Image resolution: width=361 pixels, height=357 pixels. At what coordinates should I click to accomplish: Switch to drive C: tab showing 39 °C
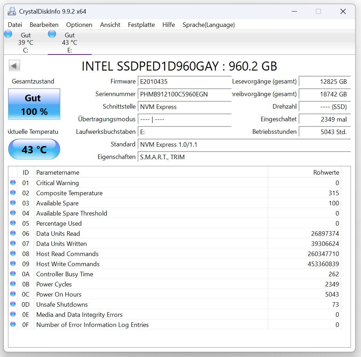click(25, 43)
